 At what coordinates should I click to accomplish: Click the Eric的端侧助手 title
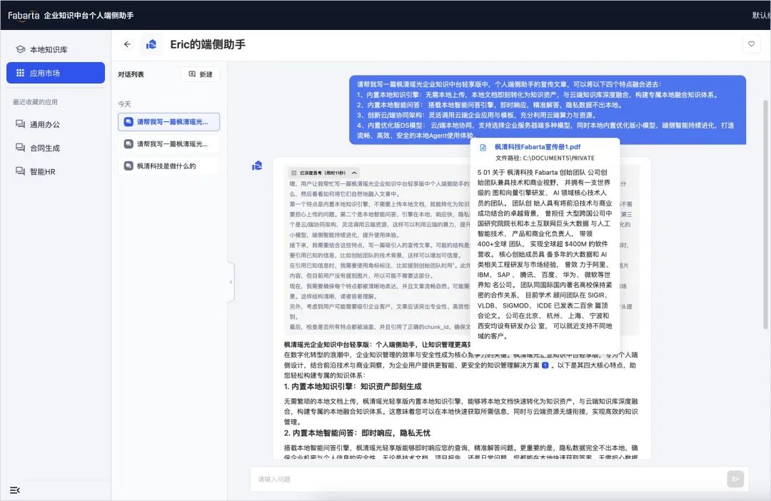point(208,44)
